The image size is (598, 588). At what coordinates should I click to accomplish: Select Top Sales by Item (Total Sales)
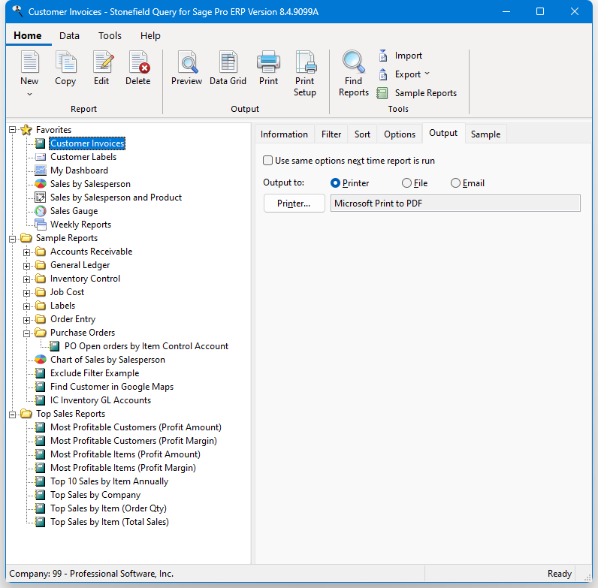coord(110,522)
